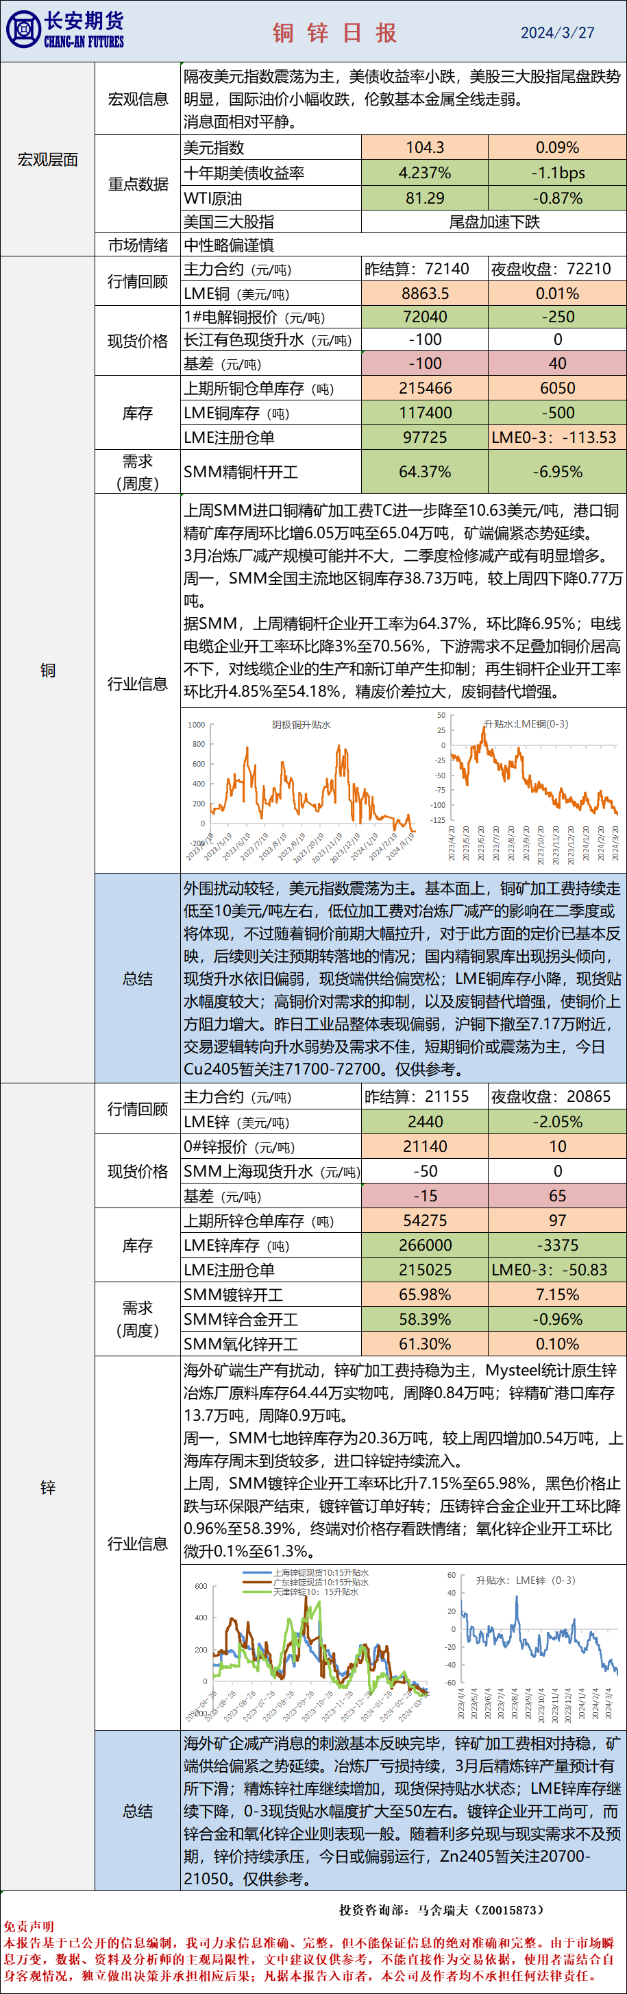Click the LME锌 change -2.05%
Viewport: 627px width, 1994px height.
click(557, 1122)
